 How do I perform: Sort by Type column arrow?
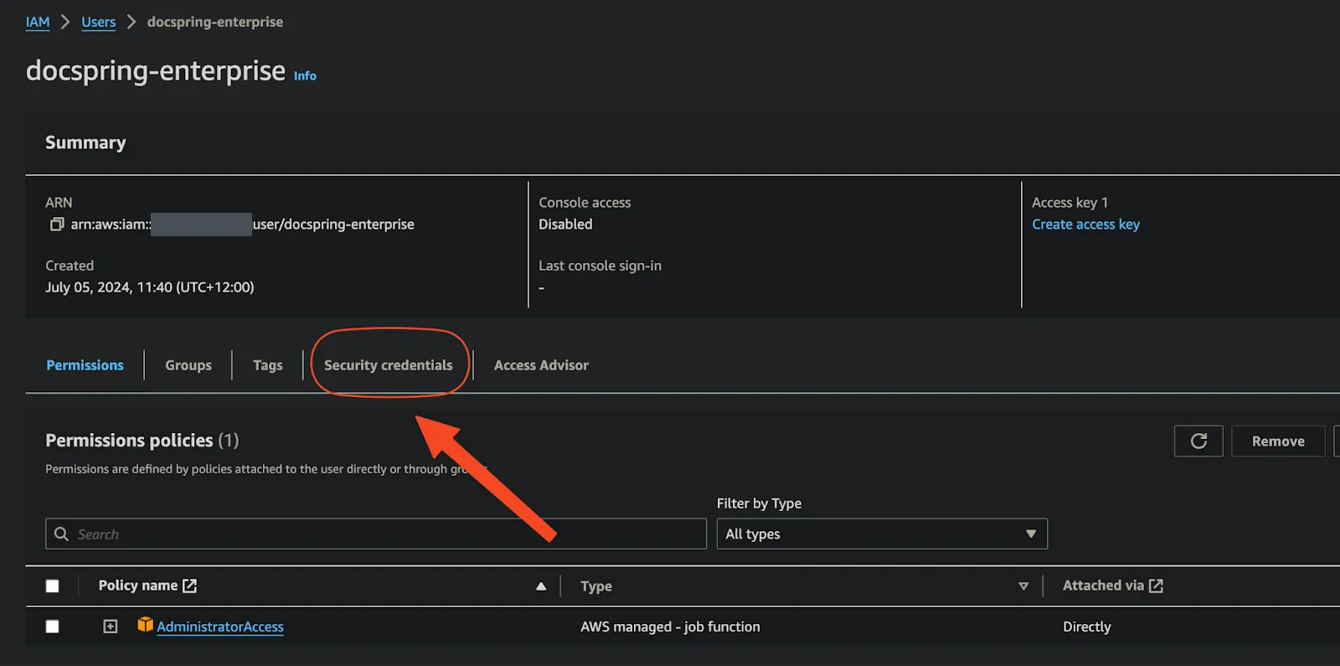(x=1023, y=586)
